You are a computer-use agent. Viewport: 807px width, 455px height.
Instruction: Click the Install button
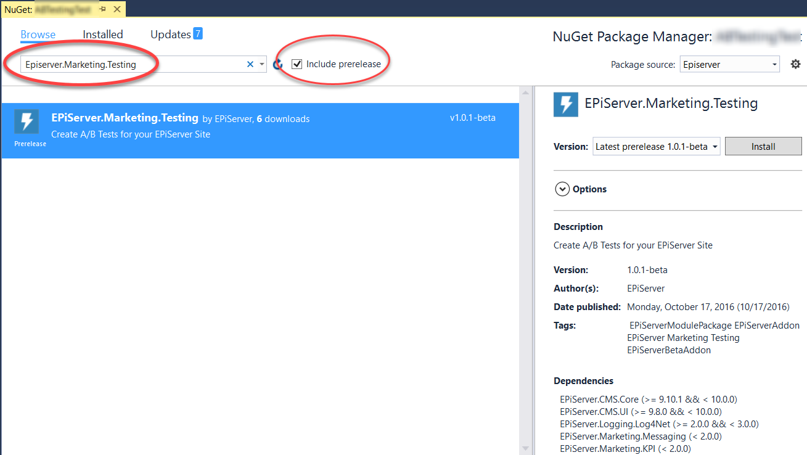click(x=763, y=147)
